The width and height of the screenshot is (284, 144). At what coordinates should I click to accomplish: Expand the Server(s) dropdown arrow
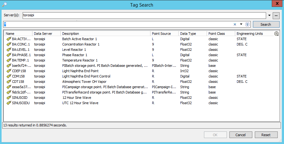click(270, 15)
